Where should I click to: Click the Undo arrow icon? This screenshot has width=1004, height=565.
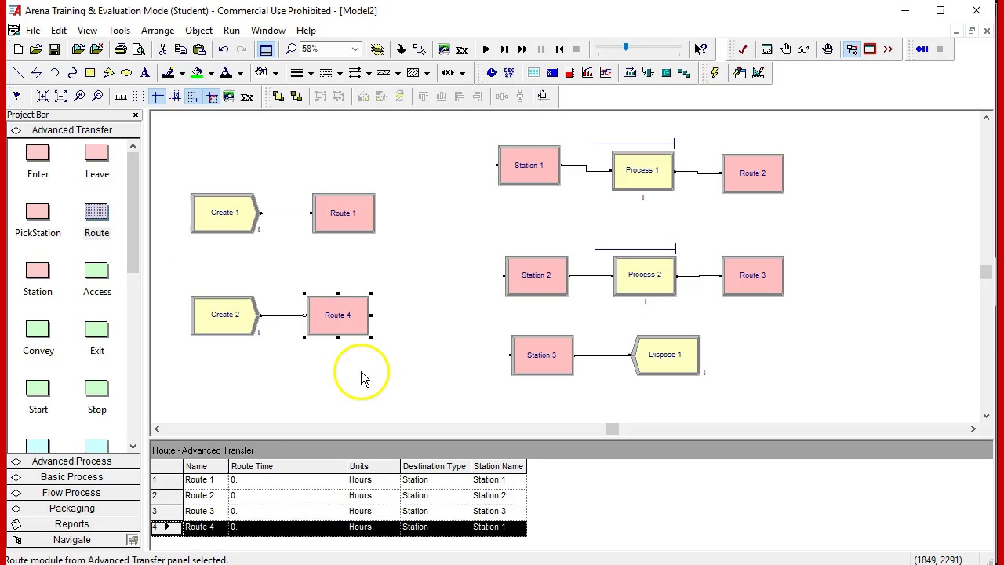coord(224,49)
